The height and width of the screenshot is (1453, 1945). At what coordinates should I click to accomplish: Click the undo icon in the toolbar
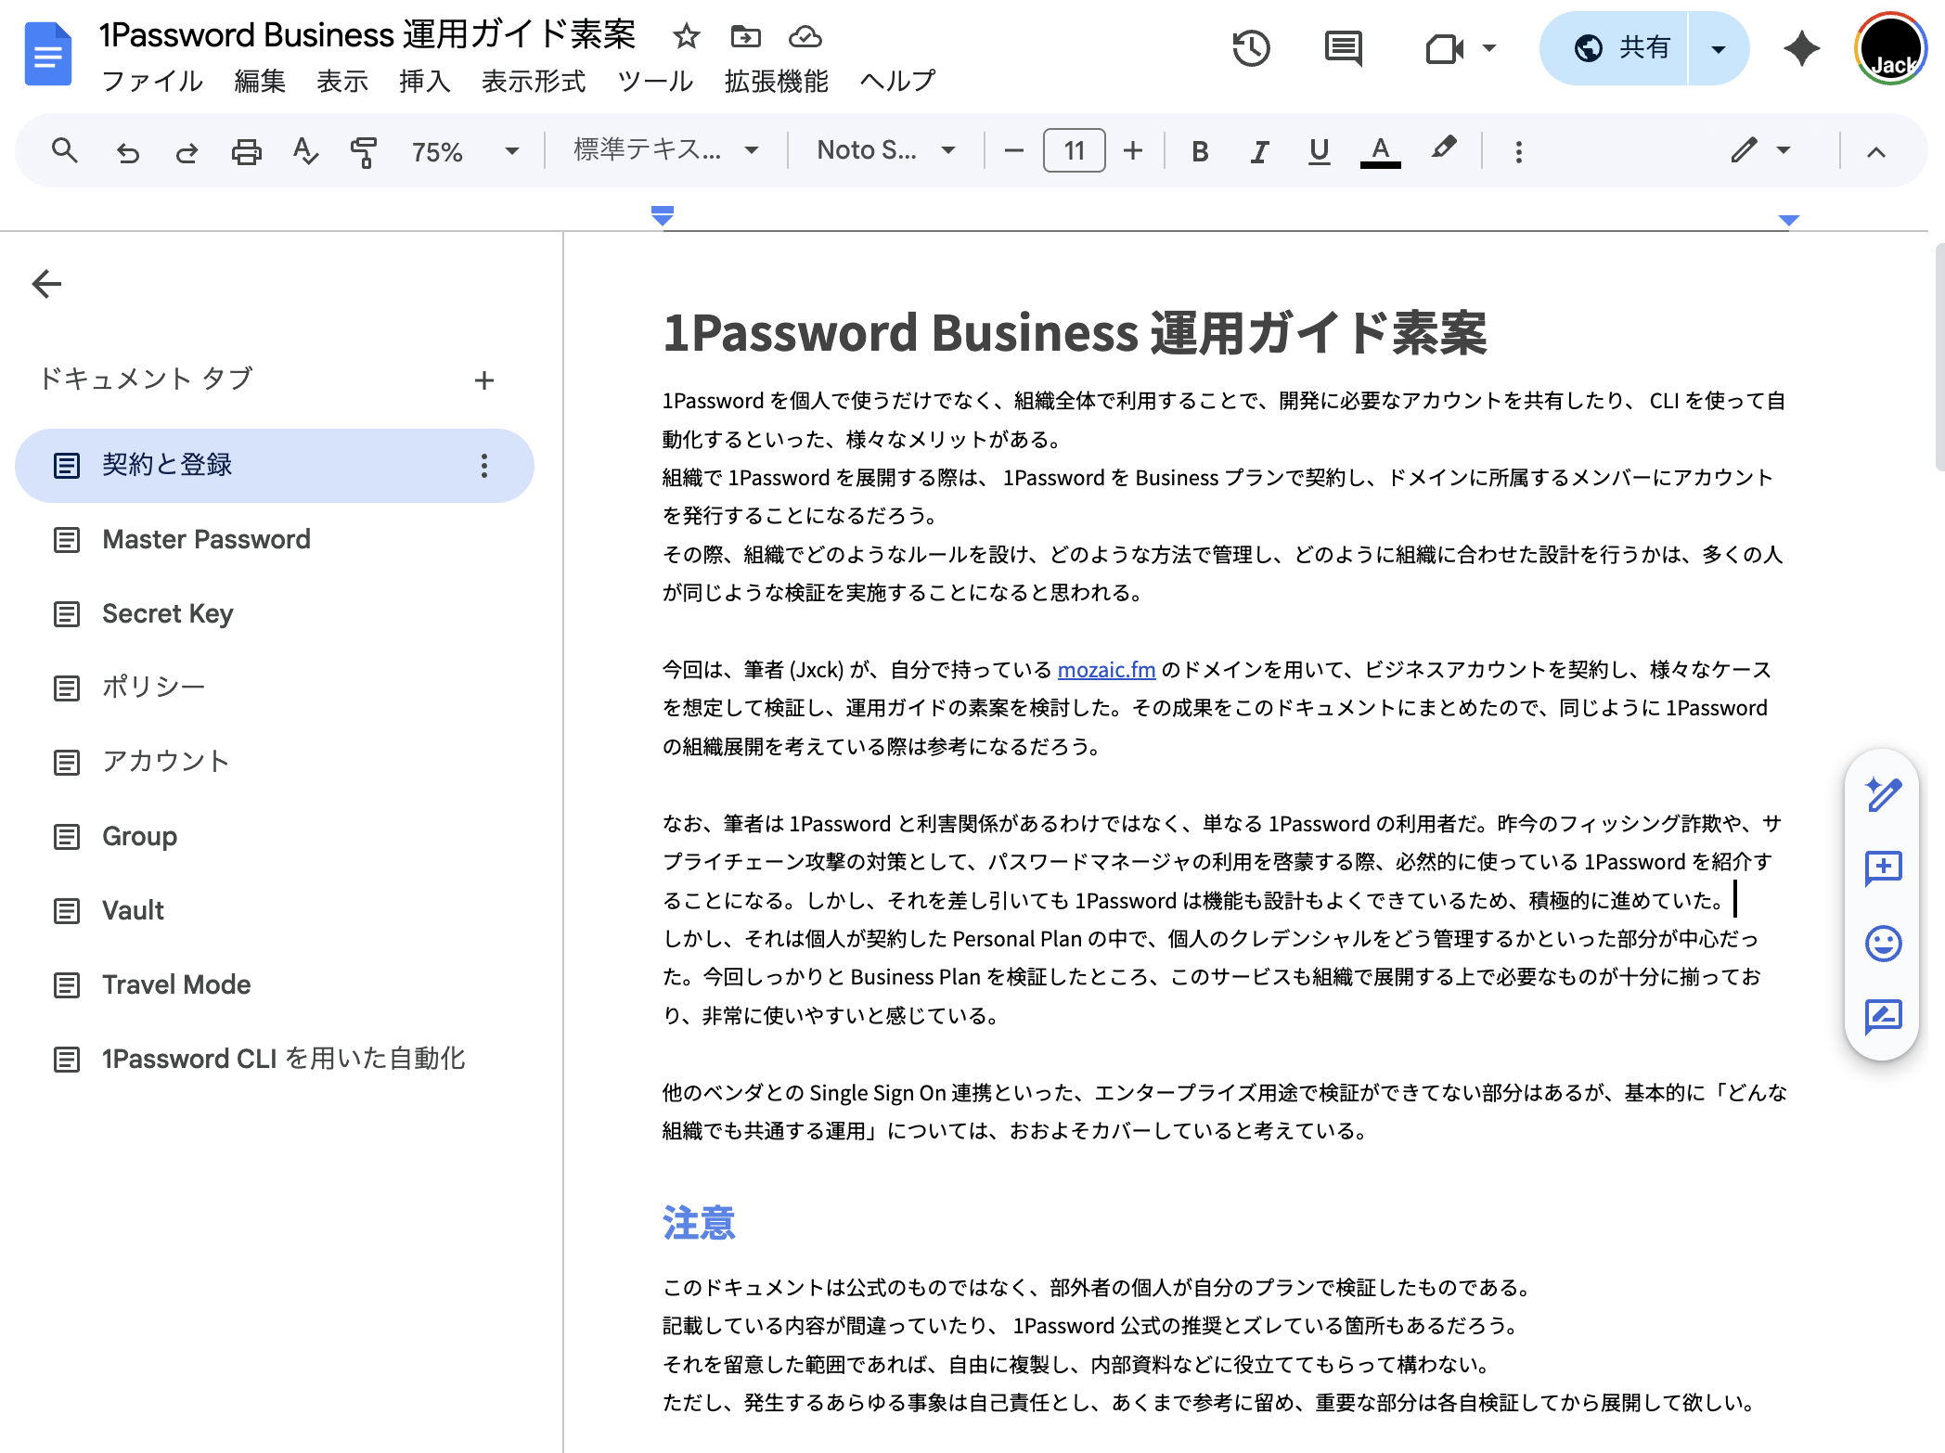pyautogui.click(x=128, y=150)
